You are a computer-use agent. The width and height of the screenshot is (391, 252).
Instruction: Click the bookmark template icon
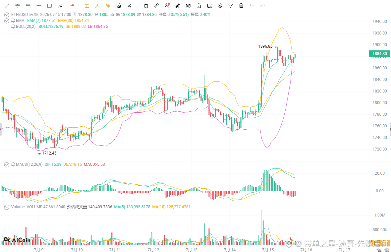(146, 6)
